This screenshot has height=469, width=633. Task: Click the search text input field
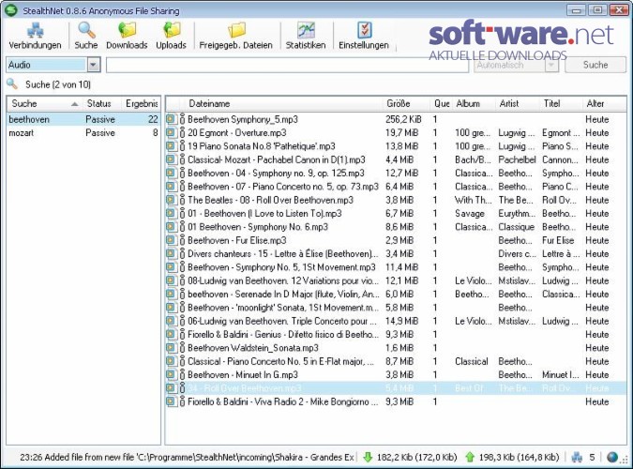point(287,65)
